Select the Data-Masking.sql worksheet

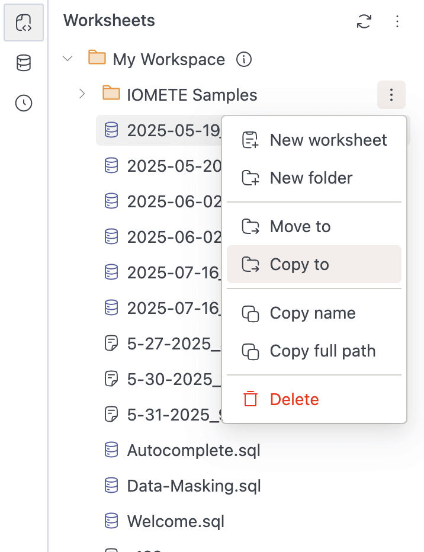point(194,486)
